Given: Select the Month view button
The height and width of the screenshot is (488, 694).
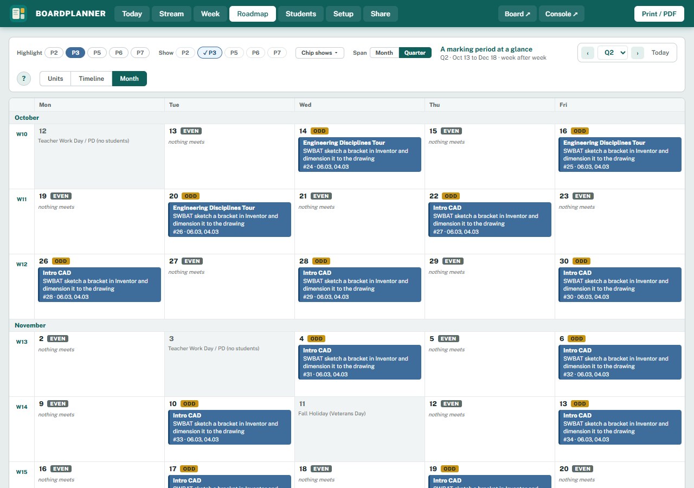Looking at the screenshot, I should (130, 79).
